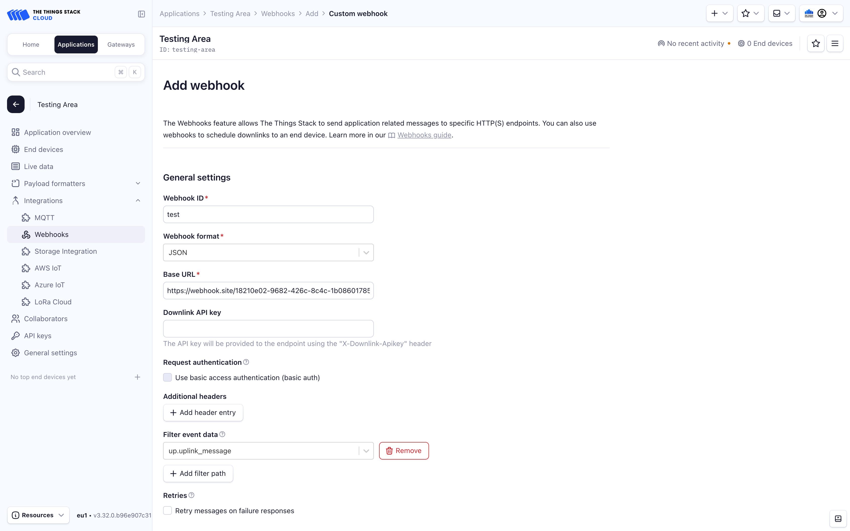
Task: Enable basic access authentication
Action: coord(168,377)
